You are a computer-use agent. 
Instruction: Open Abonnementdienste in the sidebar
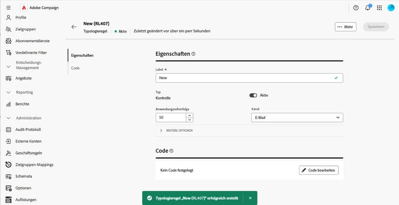(x=32, y=41)
